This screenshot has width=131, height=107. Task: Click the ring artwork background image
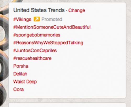pos(4,52)
